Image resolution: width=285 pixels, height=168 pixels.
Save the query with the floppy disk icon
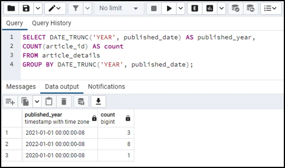pyautogui.click(x=26, y=8)
